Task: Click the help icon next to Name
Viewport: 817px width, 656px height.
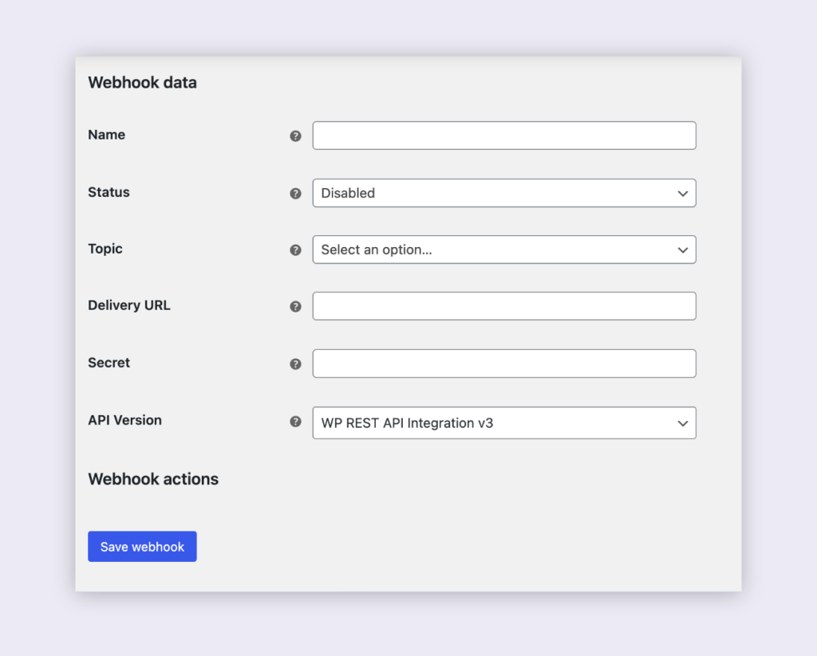Action: click(295, 136)
